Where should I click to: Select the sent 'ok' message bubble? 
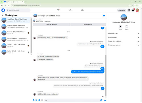102,88
